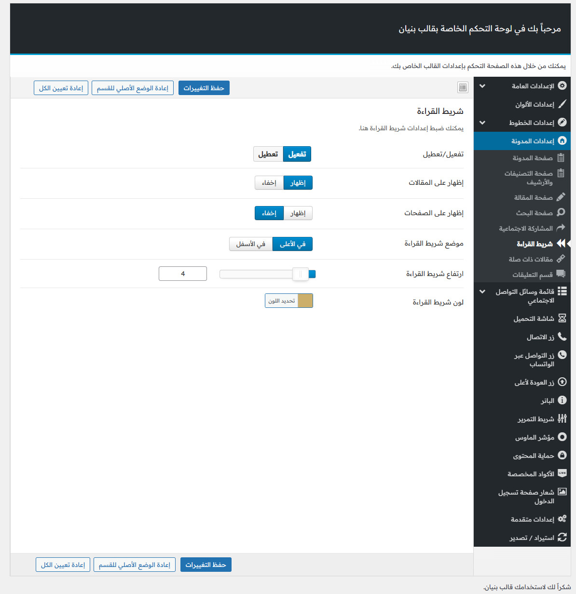The height and width of the screenshot is (594, 576).
Task: Expand the الإعدادات العامة section arrow
Action: point(482,86)
